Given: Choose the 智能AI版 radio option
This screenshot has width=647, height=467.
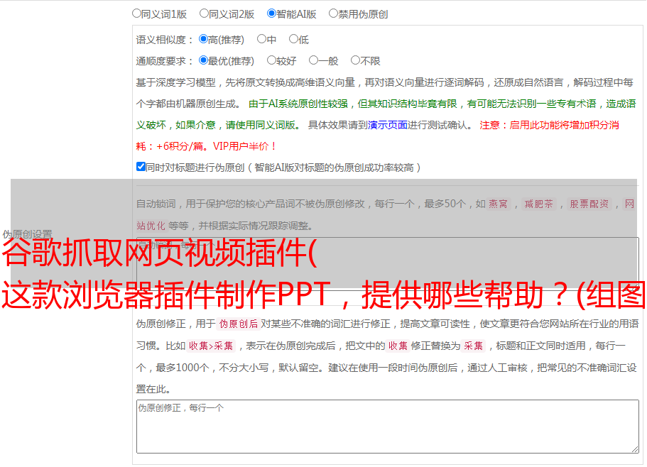Looking at the screenshot, I should click(271, 13).
